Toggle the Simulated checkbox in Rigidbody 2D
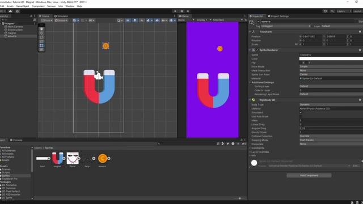 point(301,113)
